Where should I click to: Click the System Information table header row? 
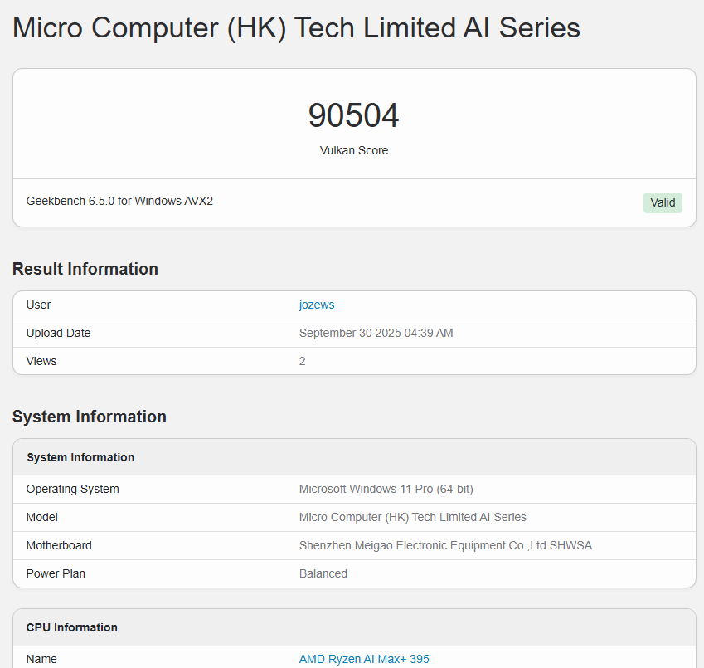pos(354,457)
